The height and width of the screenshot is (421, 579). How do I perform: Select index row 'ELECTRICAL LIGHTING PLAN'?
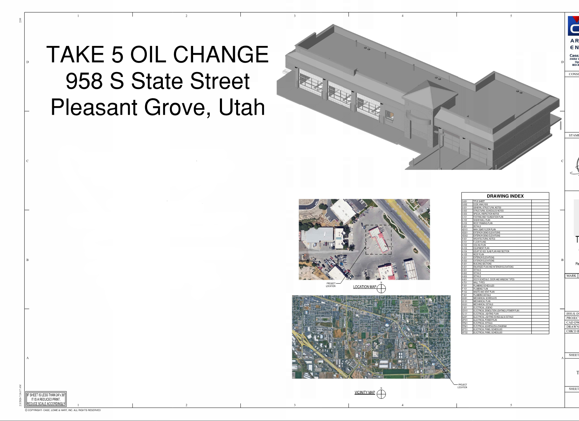(505, 314)
